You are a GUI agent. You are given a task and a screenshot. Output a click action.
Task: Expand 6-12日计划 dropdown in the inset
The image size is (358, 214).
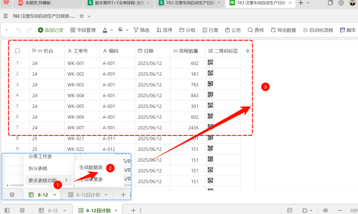(x=106, y=195)
